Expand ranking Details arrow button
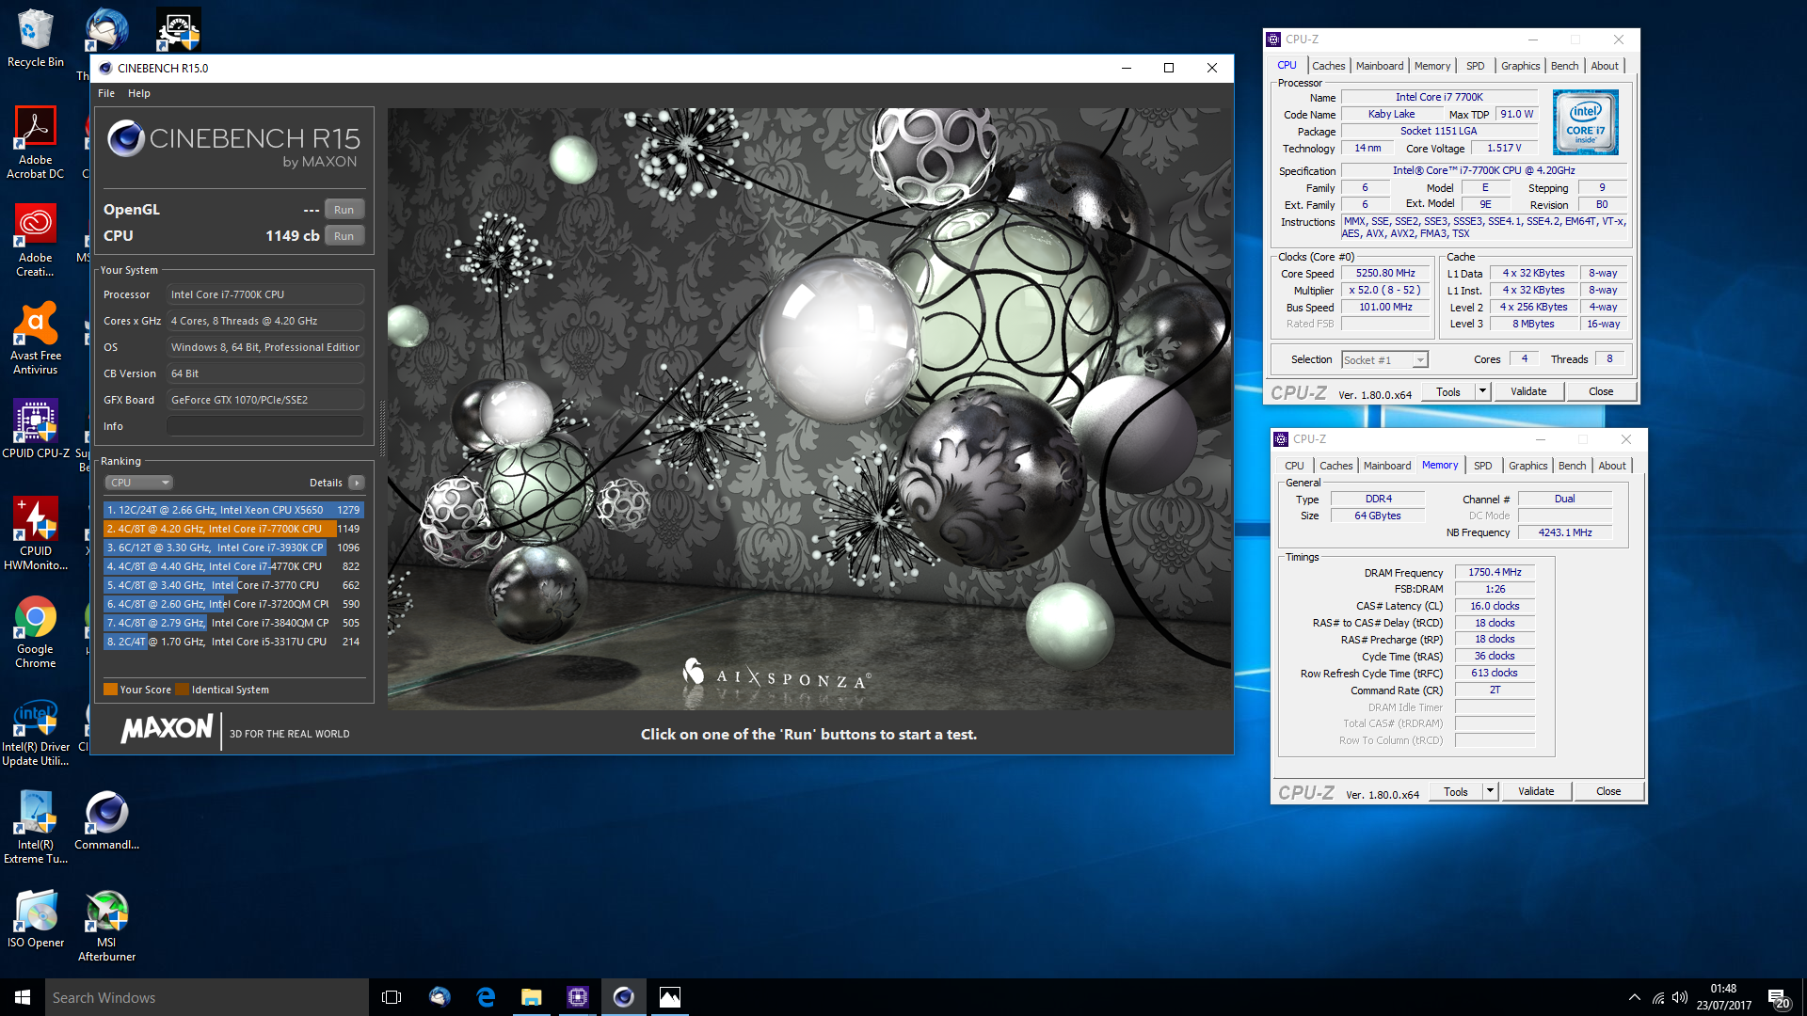Image resolution: width=1807 pixels, height=1016 pixels. click(x=357, y=483)
